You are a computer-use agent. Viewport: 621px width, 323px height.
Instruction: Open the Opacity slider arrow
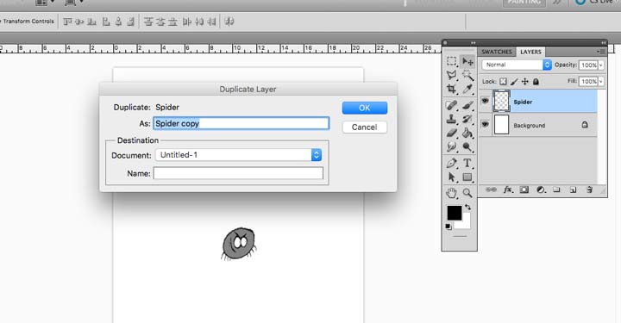601,65
